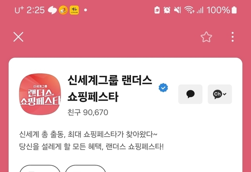Image resolution: width=251 pixels, height=172 pixels.
Task: Toggle the favorite star for this channel
Action: (206, 37)
